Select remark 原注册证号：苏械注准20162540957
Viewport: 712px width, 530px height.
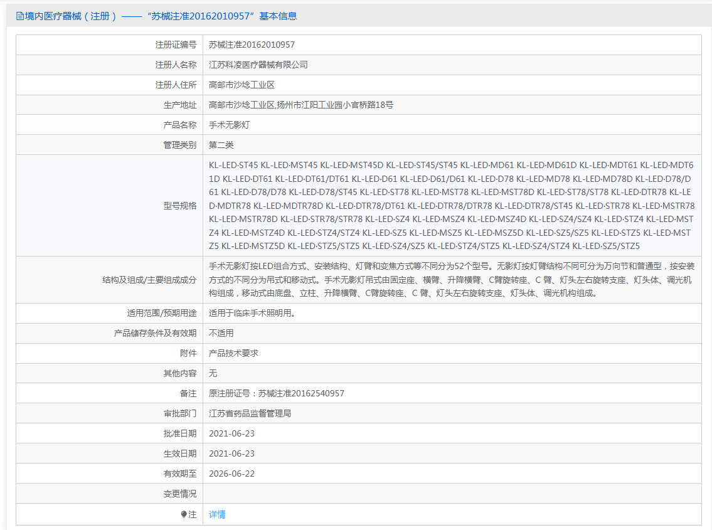pos(277,393)
